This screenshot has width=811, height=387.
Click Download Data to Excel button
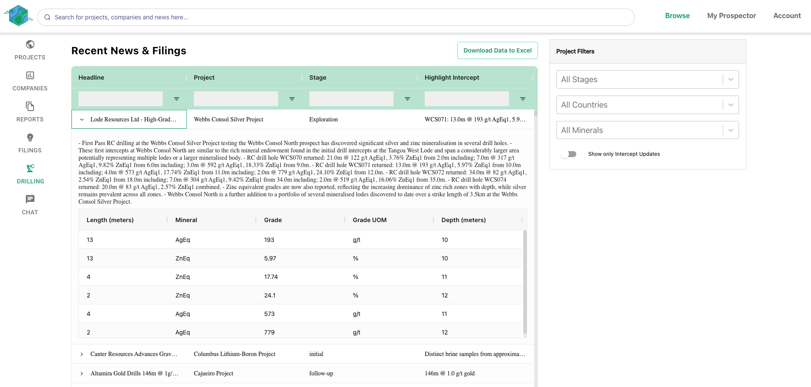(497, 50)
